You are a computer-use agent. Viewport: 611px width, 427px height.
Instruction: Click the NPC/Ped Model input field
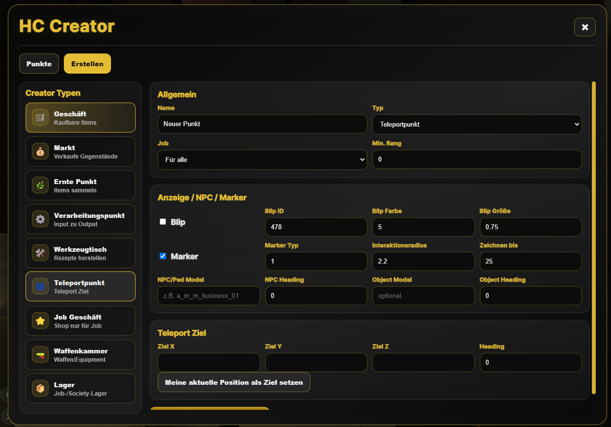209,295
